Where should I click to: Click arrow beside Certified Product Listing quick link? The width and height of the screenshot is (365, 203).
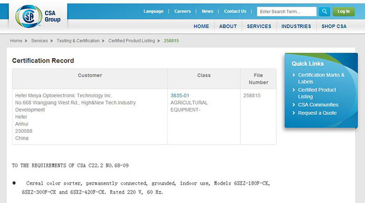pyautogui.click(x=294, y=90)
